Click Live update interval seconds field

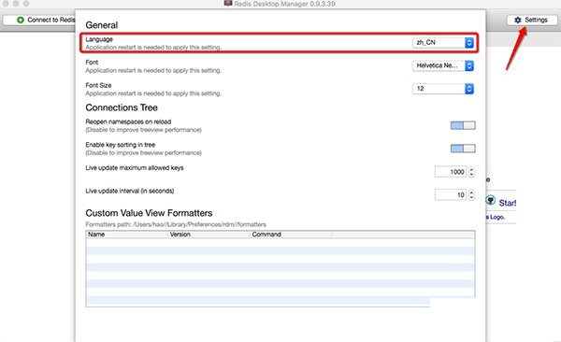pyautogui.click(x=451, y=195)
